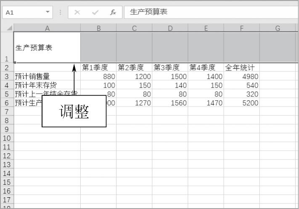Click the Name Box showing A1

point(27,12)
